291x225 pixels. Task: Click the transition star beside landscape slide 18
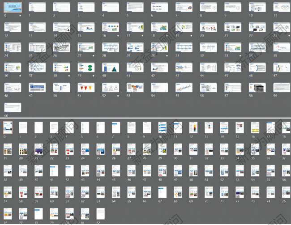click(x=167, y=35)
